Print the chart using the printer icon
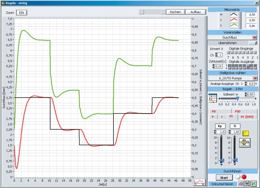 (x=241, y=184)
